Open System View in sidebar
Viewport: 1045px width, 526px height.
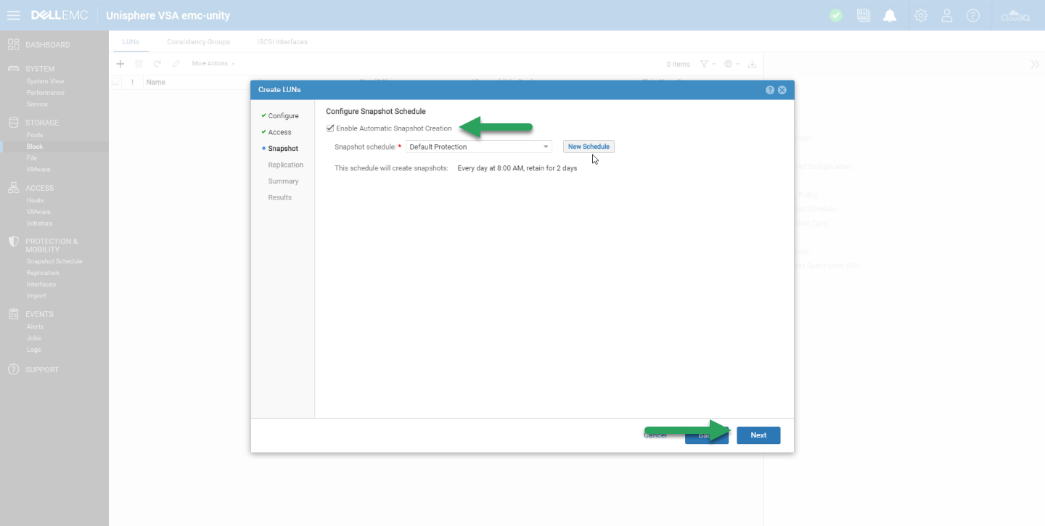click(x=45, y=81)
